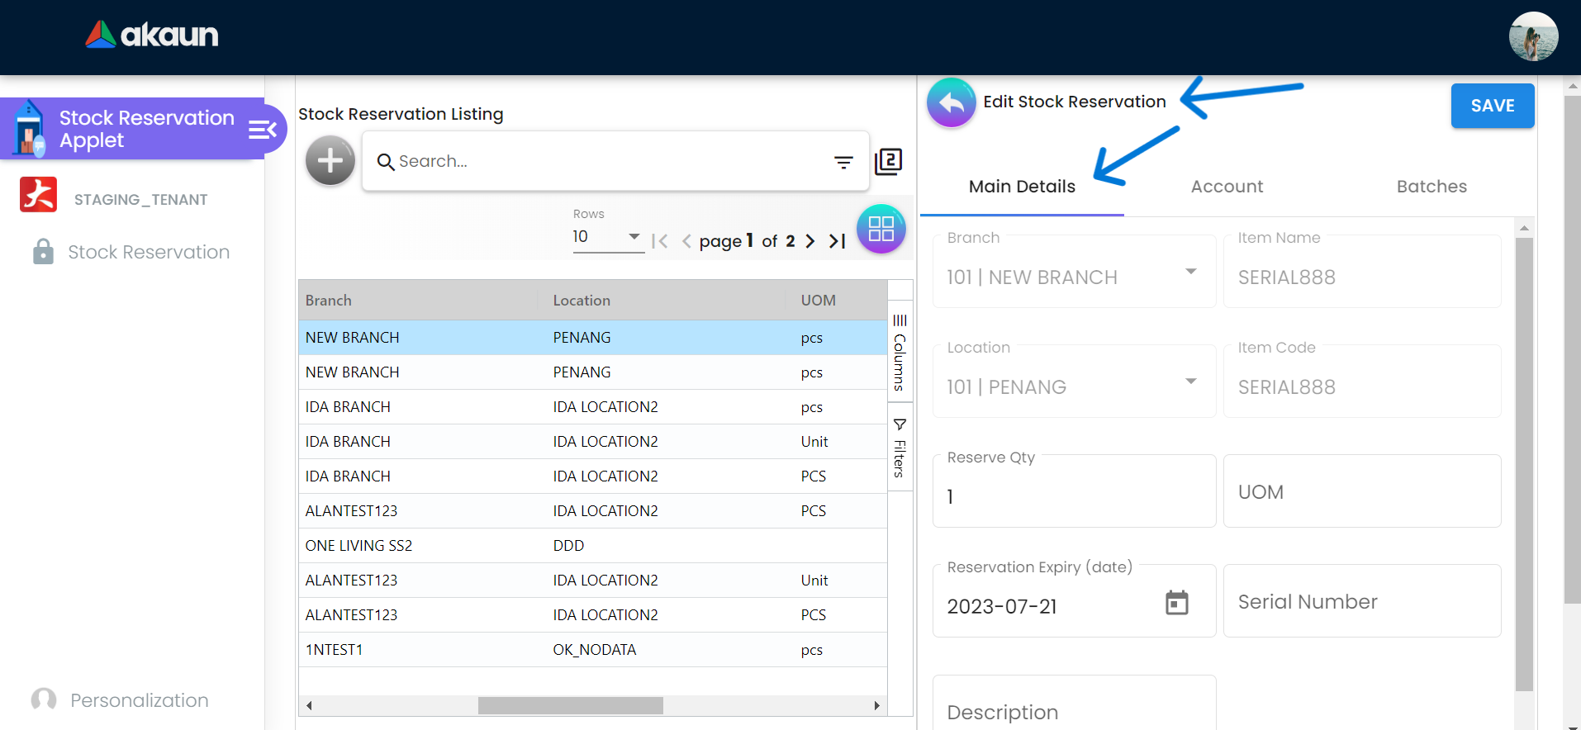Viewport: 1581px width, 730px height.
Task: Expand the Branch dropdown
Action: pyautogui.click(x=1190, y=272)
